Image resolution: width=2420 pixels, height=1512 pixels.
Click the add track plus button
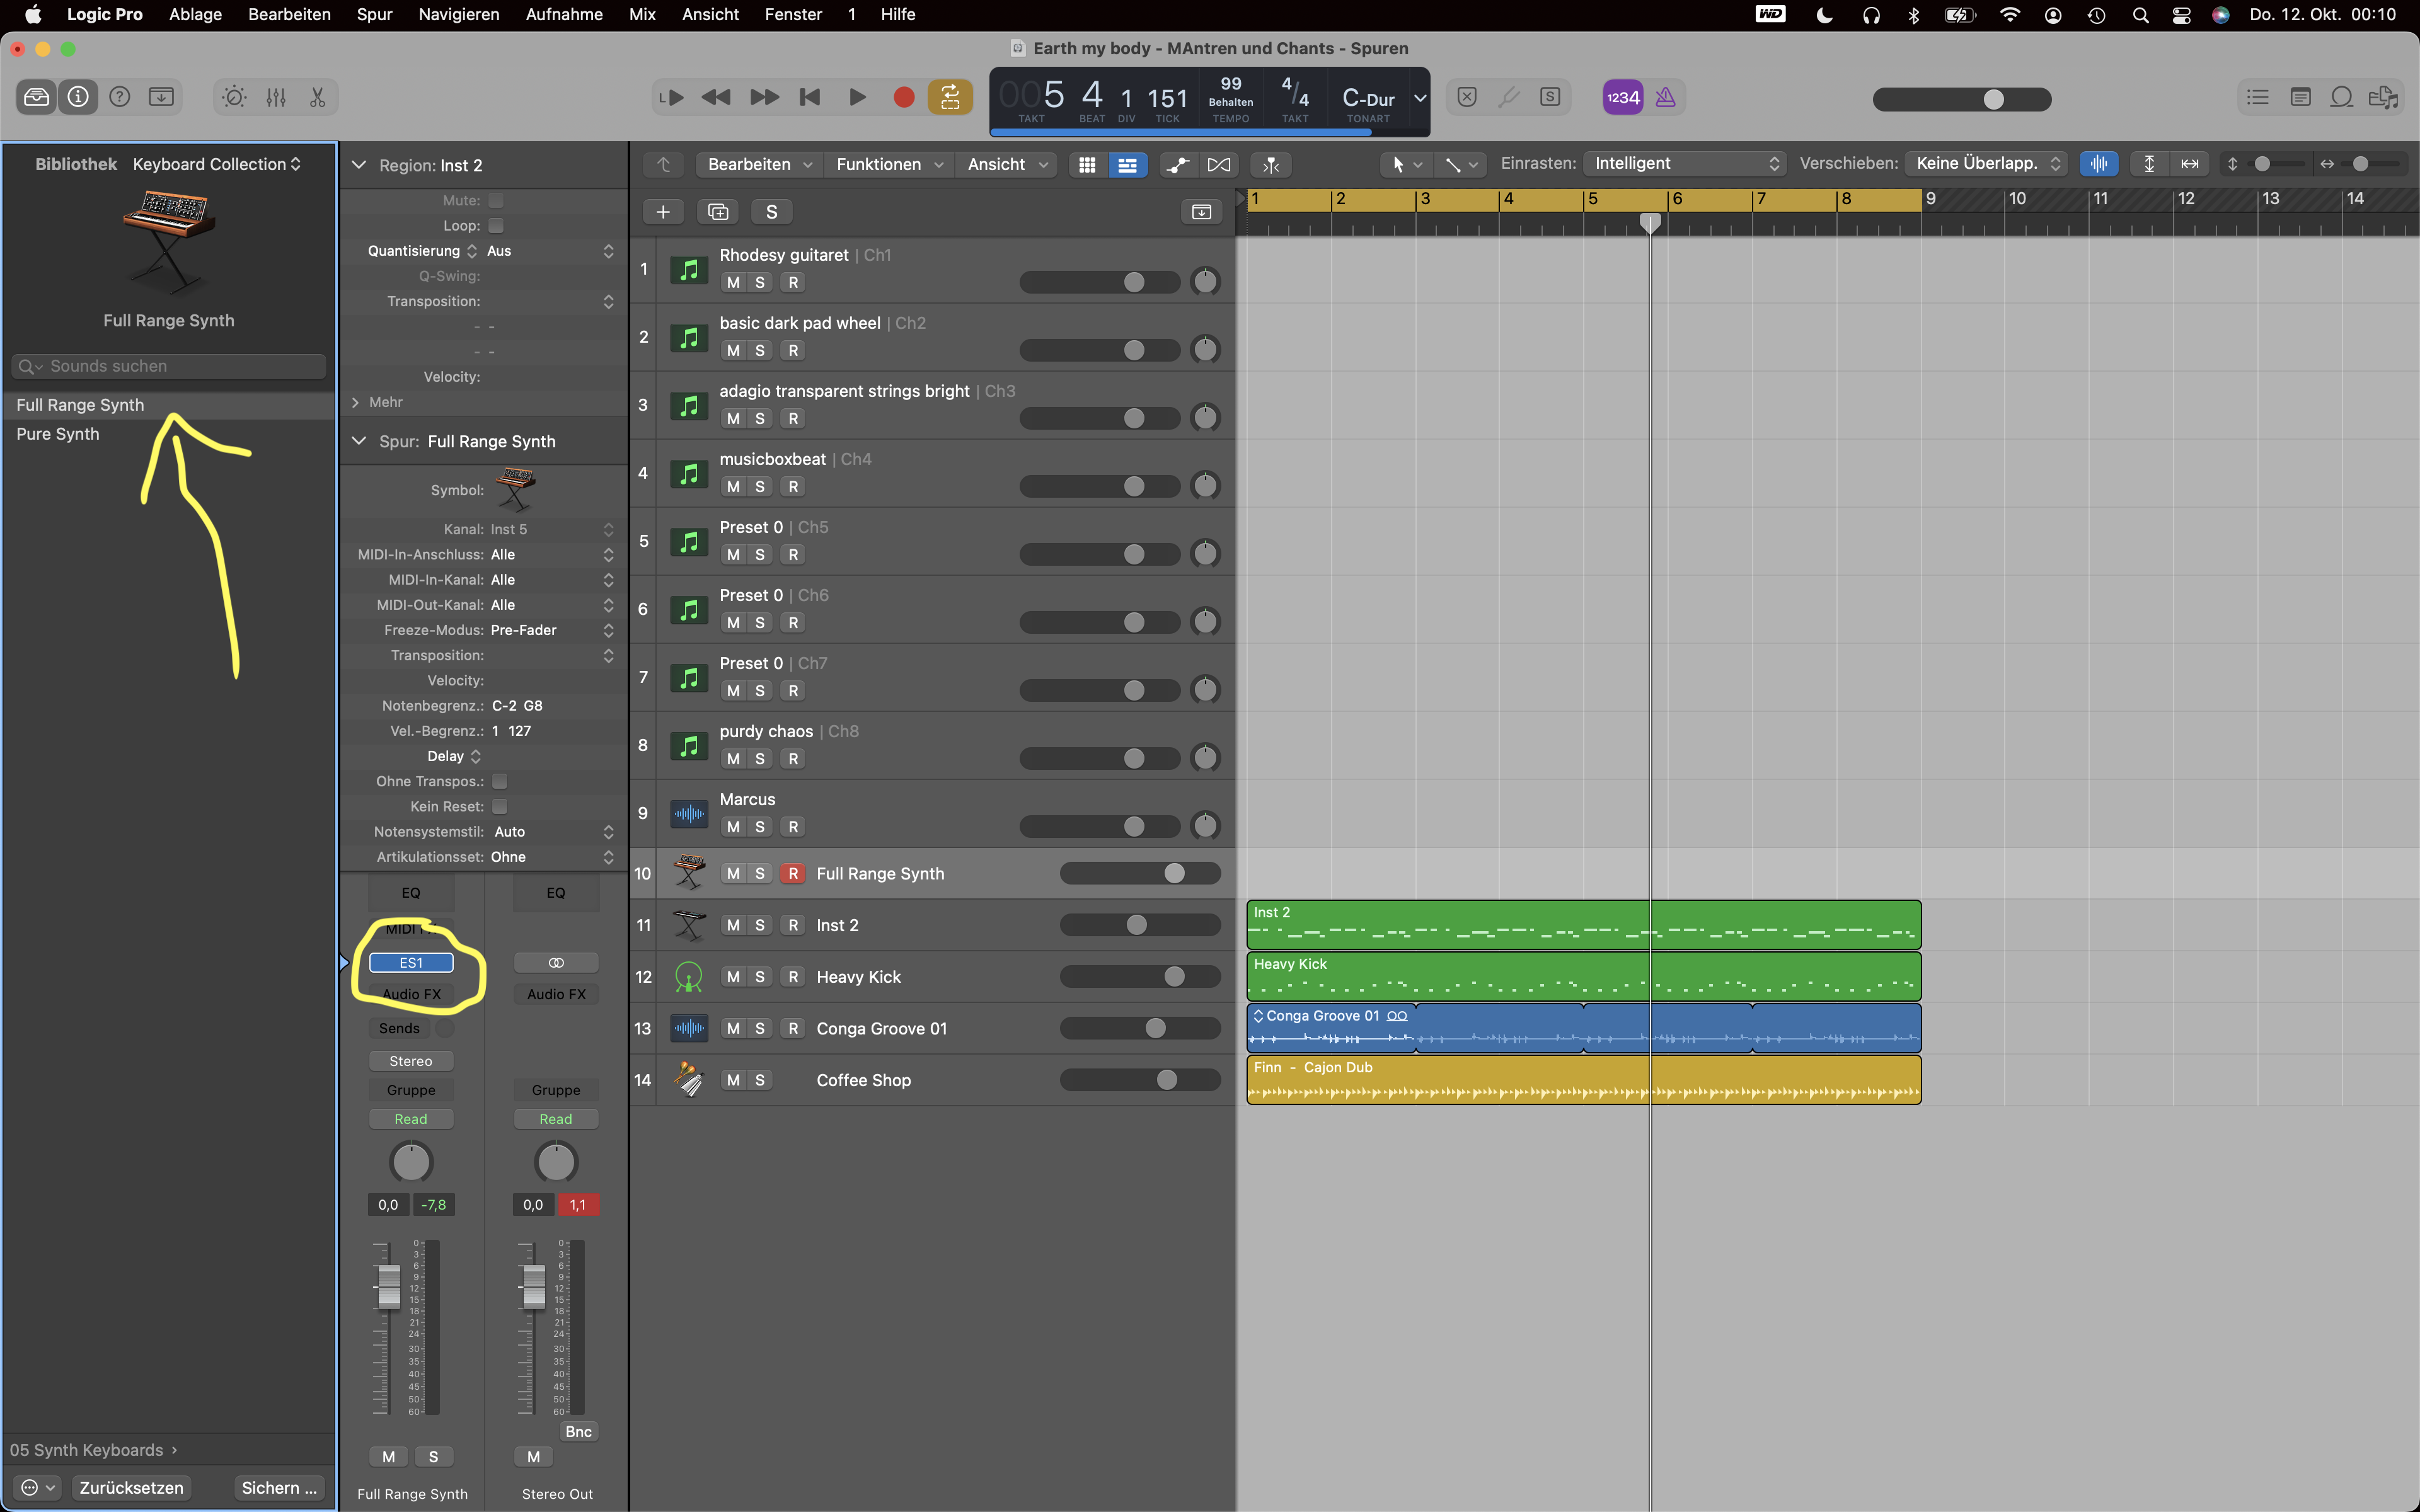coord(662,212)
